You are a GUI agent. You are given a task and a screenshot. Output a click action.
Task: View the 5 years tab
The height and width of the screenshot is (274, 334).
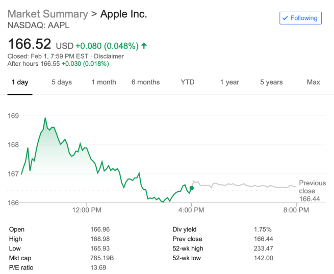point(271,82)
